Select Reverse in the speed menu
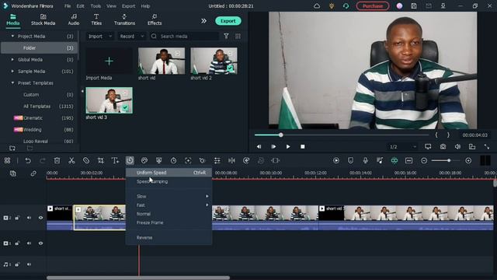The width and height of the screenshot is (497, 280). [169, 237]
